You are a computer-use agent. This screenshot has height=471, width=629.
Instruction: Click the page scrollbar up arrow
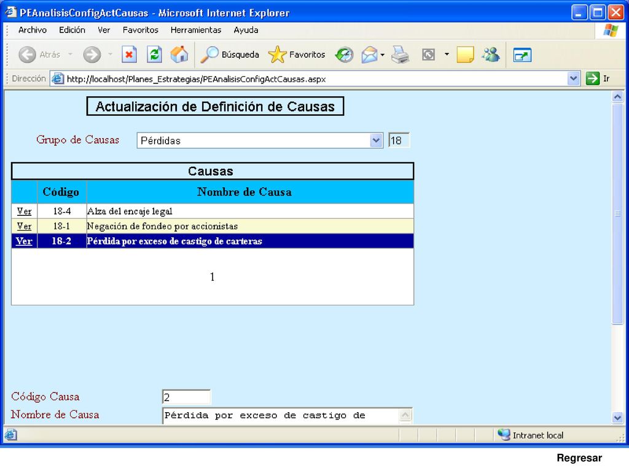617,96
